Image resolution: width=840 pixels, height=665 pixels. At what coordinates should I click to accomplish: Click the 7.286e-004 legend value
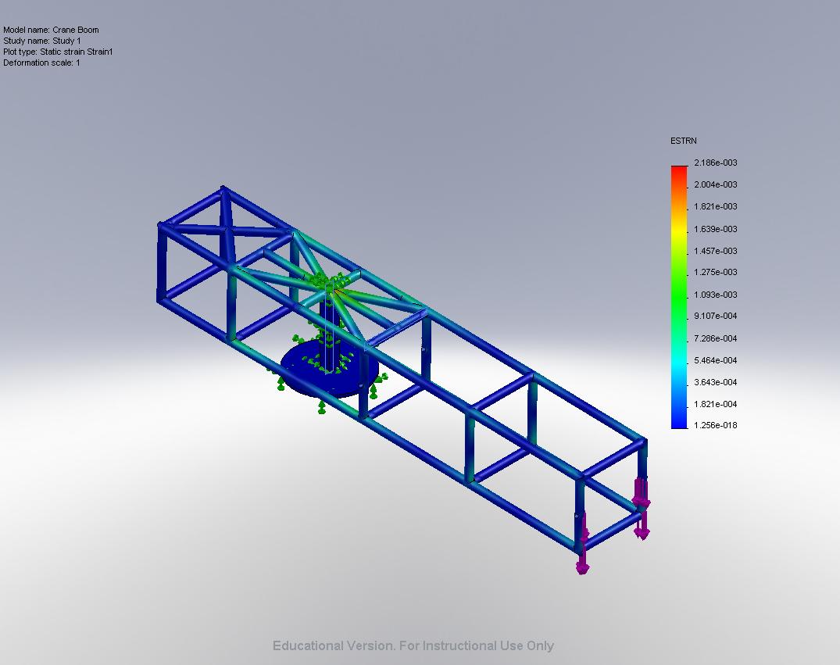click(x=716, y=338)
